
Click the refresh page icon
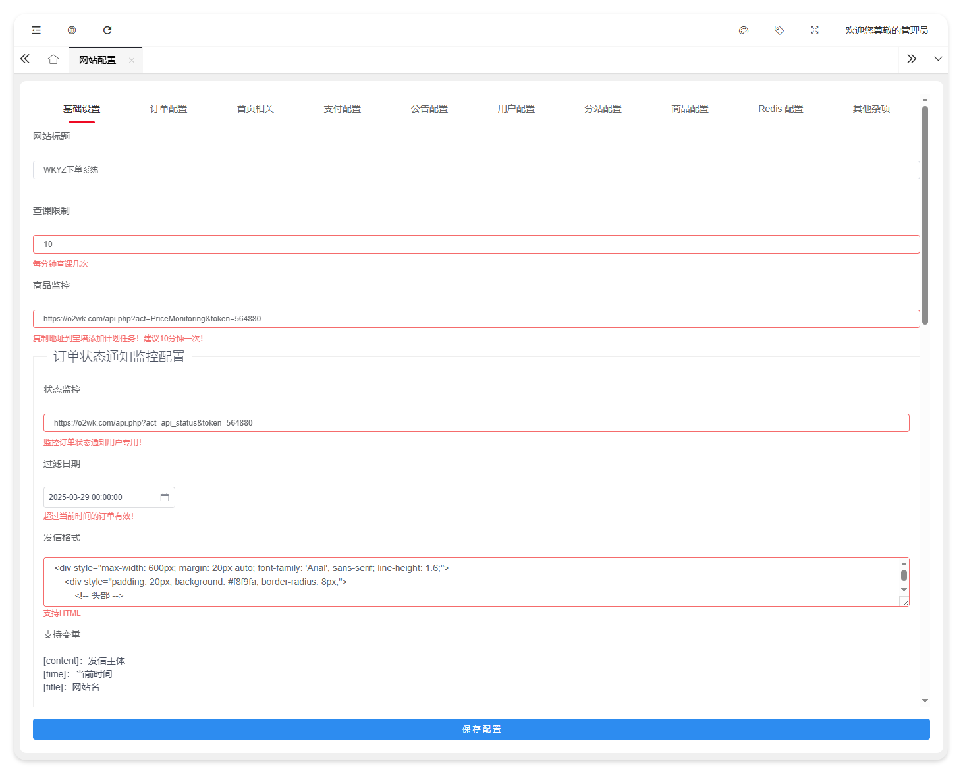click(x=107, y=30)
